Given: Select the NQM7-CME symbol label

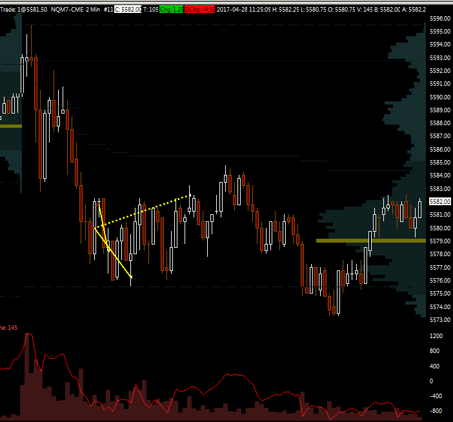Looking at the screenshot, I should (x=67, y=10).
